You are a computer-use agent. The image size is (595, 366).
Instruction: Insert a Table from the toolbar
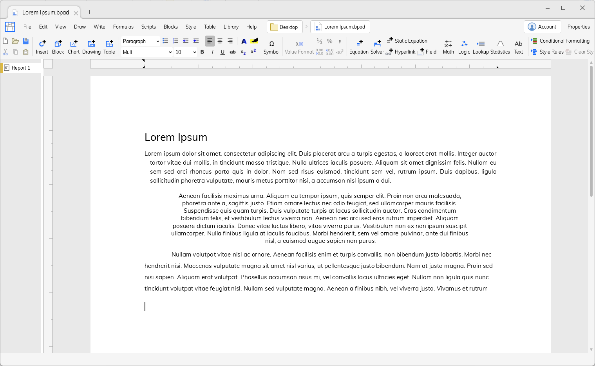(109, 47)
